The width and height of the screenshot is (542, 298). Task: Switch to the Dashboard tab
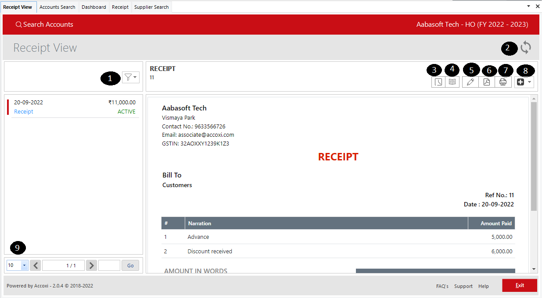[94, 7]
